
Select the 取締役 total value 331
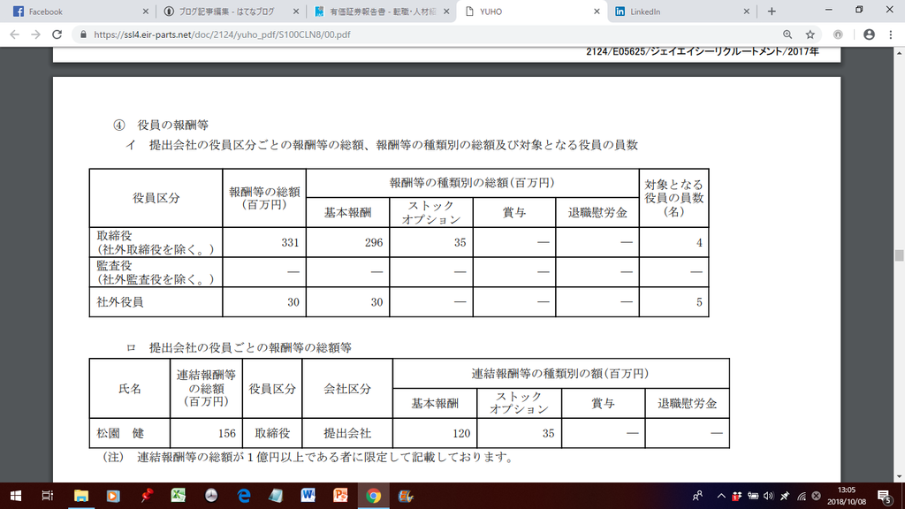(x=290, y=243)
